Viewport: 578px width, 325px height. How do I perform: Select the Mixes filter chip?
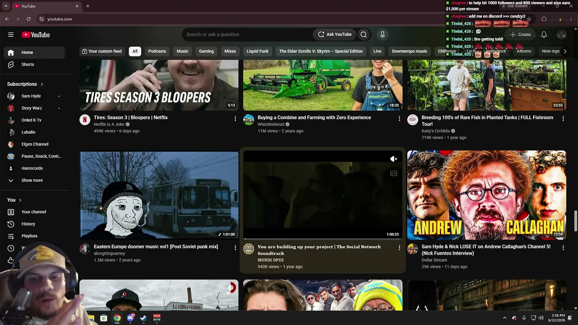click(x=230, y=51)
